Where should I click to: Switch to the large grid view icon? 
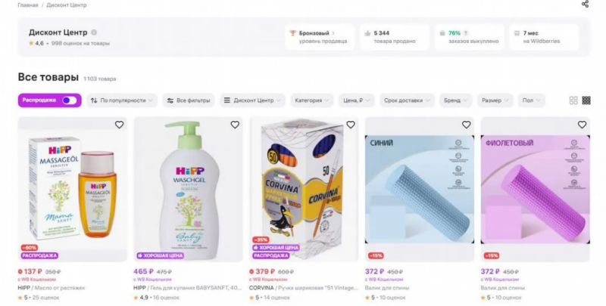[573, 100]
